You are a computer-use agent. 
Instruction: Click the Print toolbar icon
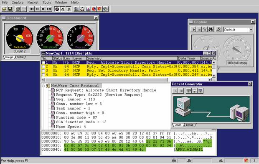[18, 9]
